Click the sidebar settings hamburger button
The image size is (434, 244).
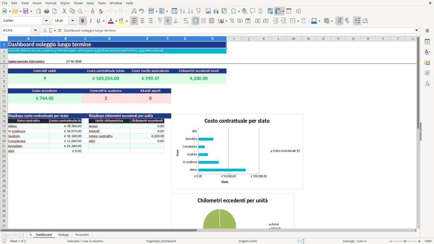click(x=427, y=31)
